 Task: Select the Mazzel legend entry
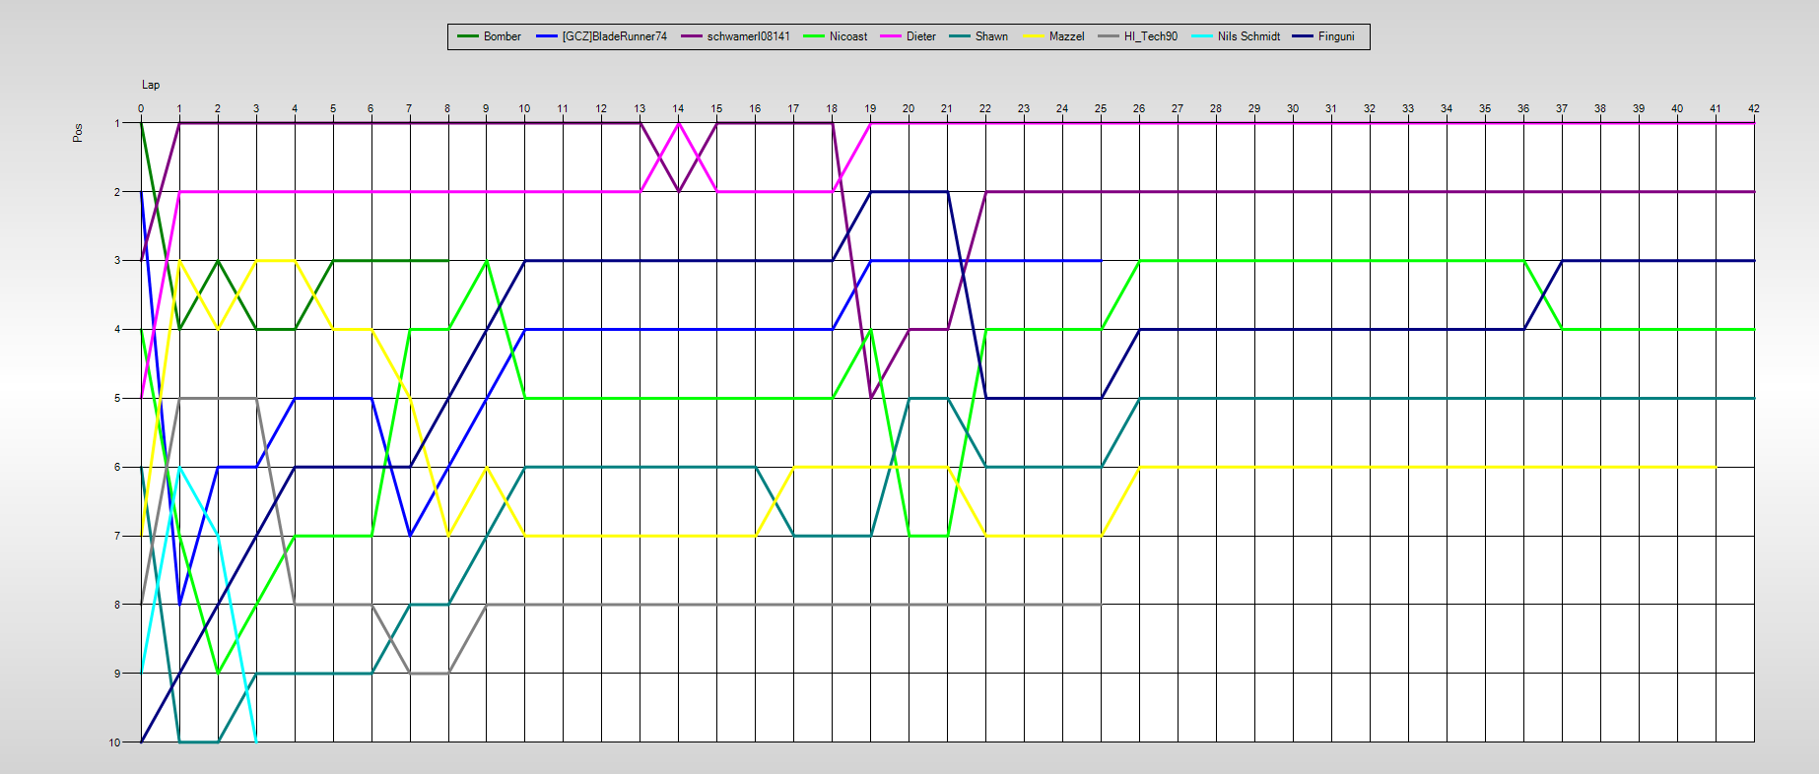[x=1053, y=36]
